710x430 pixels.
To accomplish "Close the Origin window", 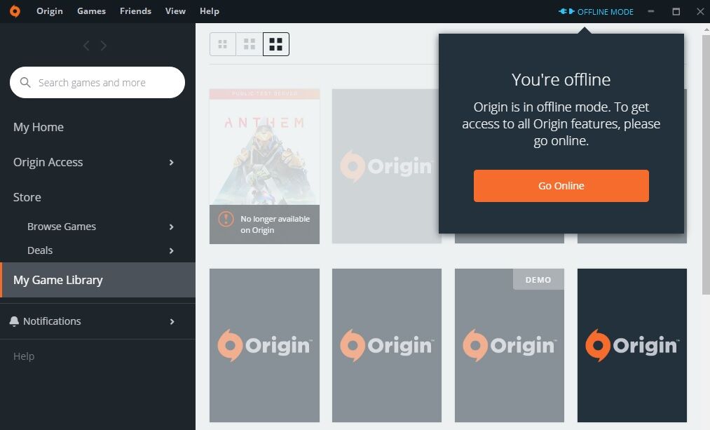I will [x=700, y=11].
